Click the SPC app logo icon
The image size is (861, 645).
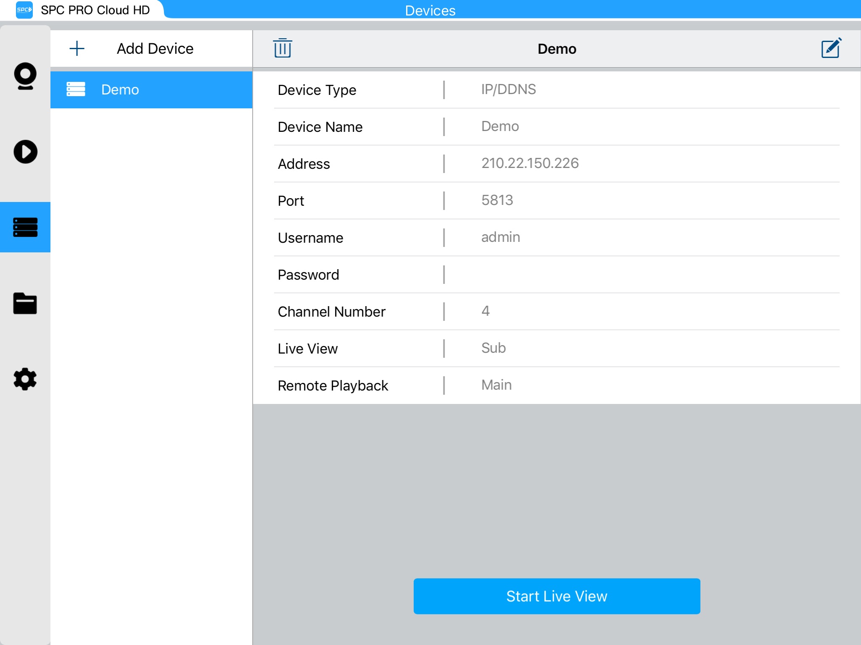pos(24,10)
